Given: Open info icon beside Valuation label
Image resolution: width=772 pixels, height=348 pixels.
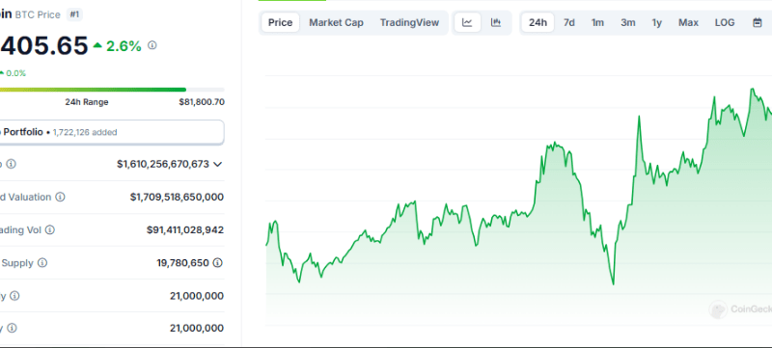Looking at the screenshot, I should (x=60, y=197).
